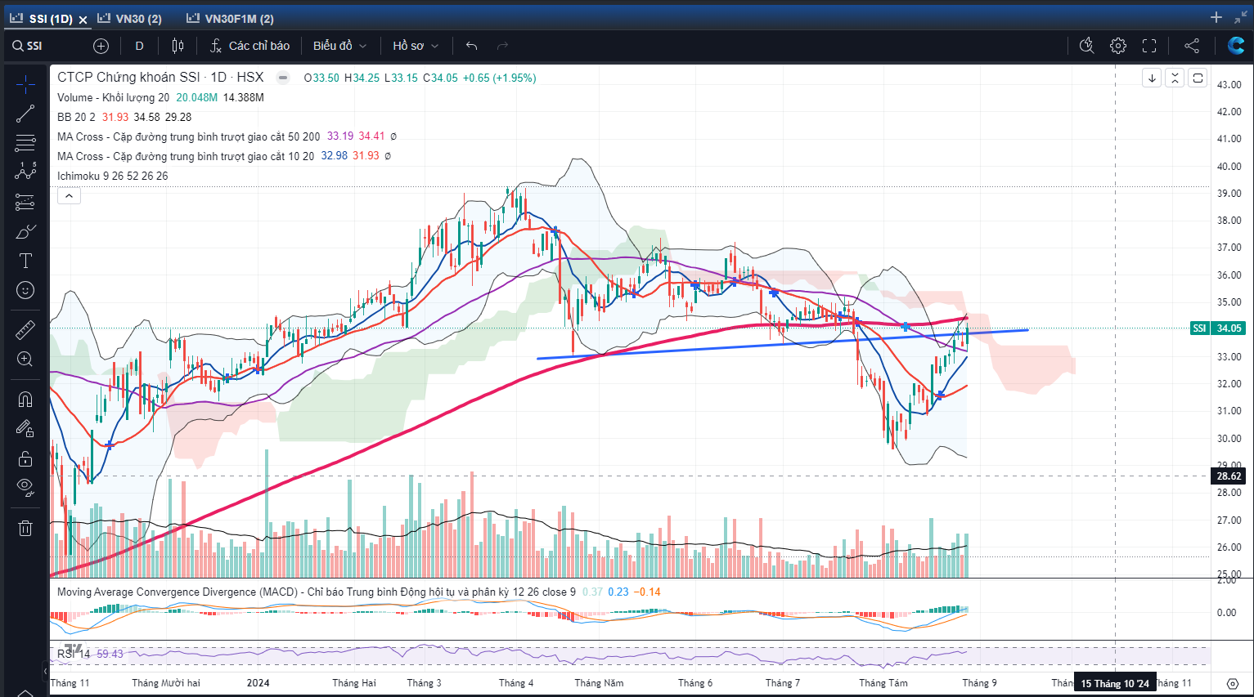This screenshot has height=697, width=1254.
Task: Close the SSI (1D) tab
Action: (83, 19)
